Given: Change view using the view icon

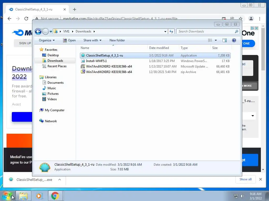Looking at the screenshot, I should click(x=210, y=40).
